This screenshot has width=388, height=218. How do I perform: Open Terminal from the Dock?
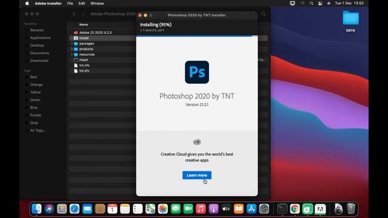(282, 209)
